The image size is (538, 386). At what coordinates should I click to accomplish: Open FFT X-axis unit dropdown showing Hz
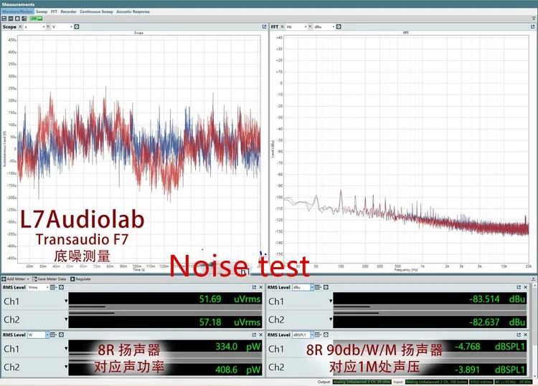[x=296, y=26]
